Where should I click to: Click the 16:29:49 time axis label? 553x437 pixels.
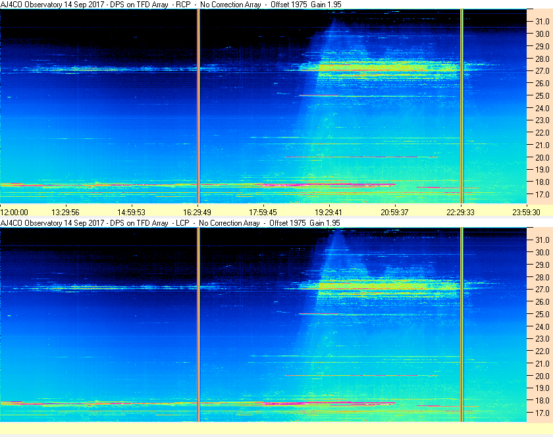[197, 213]
